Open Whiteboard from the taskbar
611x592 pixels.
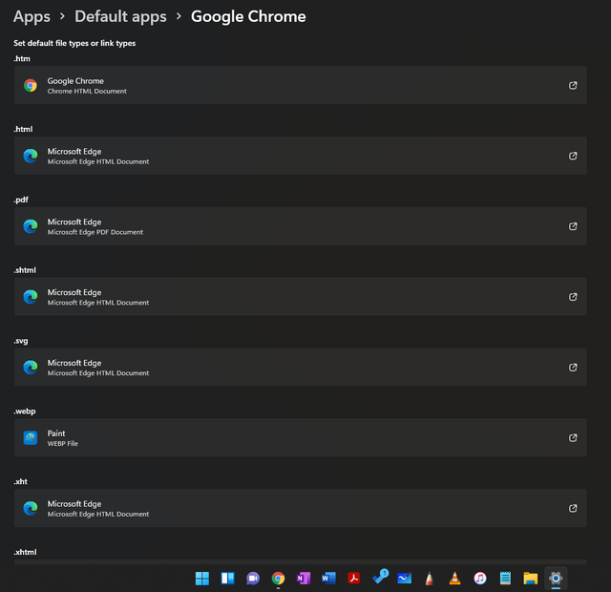coord(405,579)
